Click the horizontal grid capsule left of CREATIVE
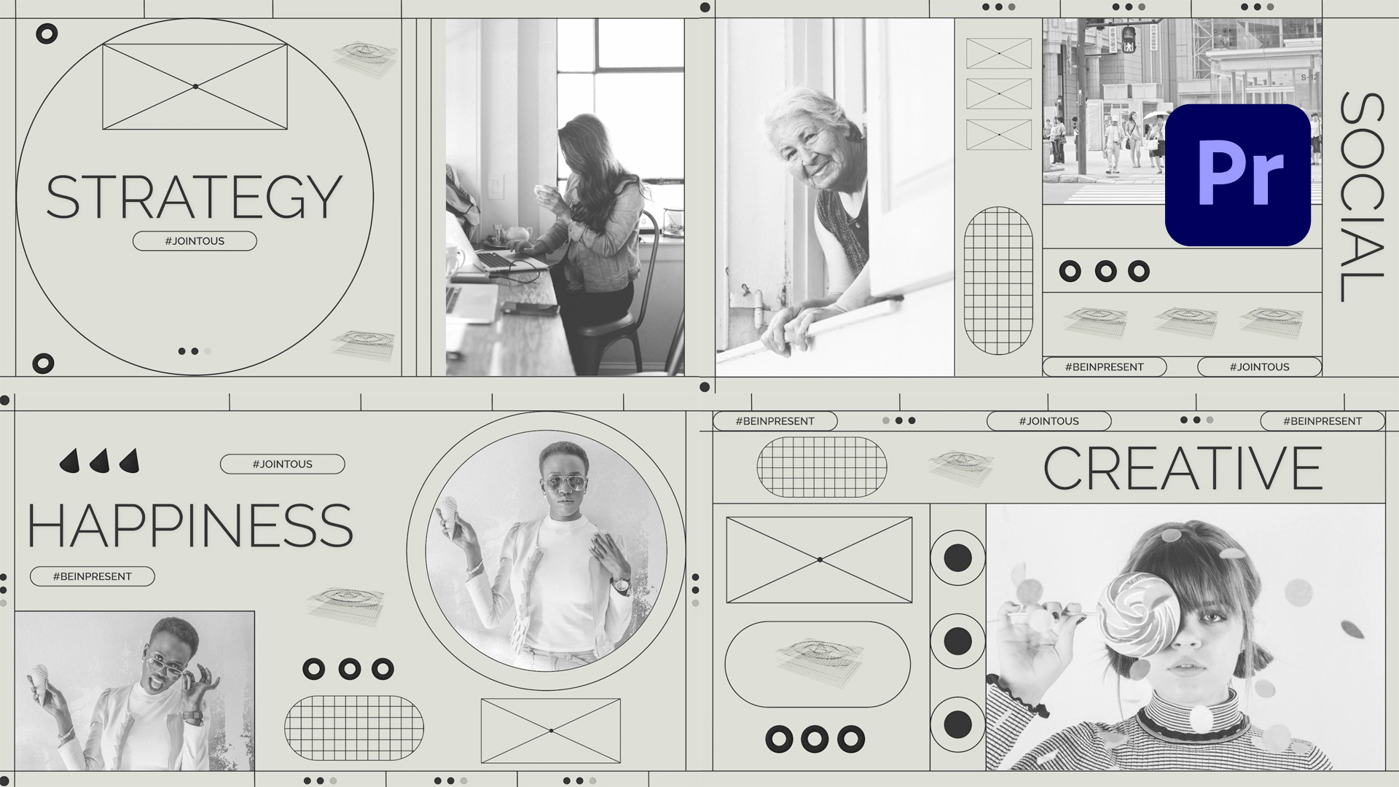Image resolution: width=1399 pixels, height=787 pixels. tap(822, 467)
